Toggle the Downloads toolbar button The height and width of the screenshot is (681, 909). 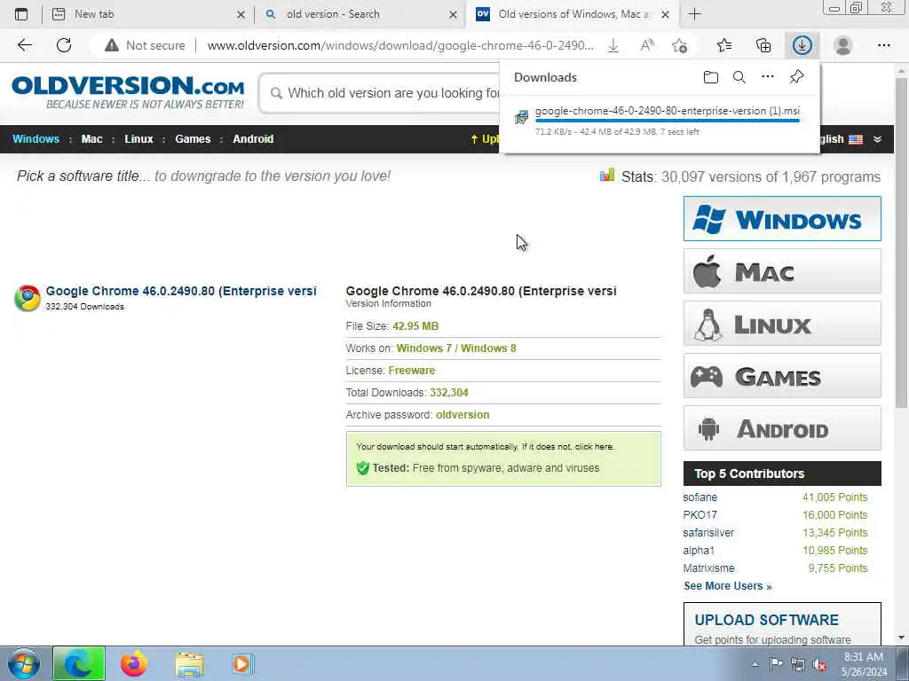pyautogui.click(x=802, y=45)
